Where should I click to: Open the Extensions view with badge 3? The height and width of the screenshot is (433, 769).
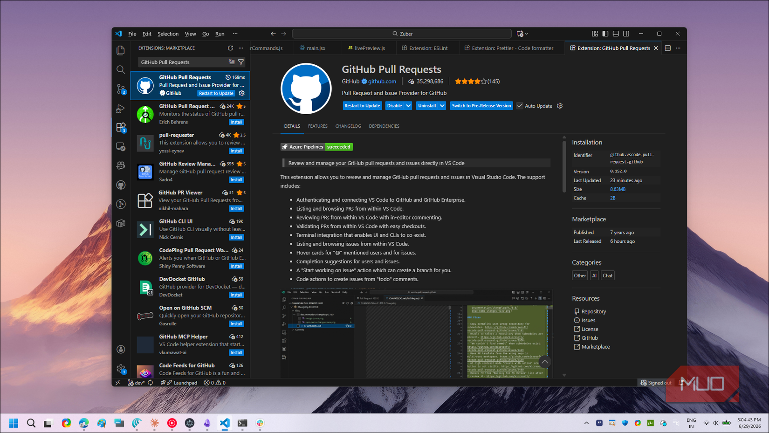coord(121,127)
